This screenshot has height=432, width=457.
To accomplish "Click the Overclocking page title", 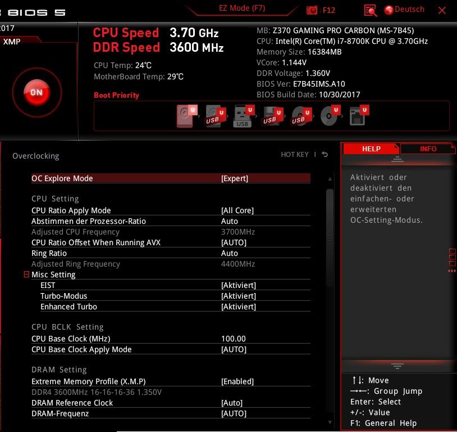I will coord(35,156).
